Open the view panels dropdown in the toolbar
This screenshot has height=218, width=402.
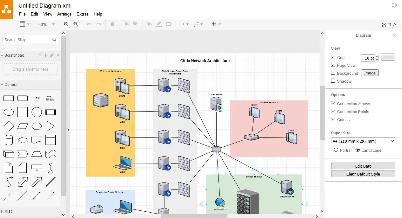[x=24, y=24]
